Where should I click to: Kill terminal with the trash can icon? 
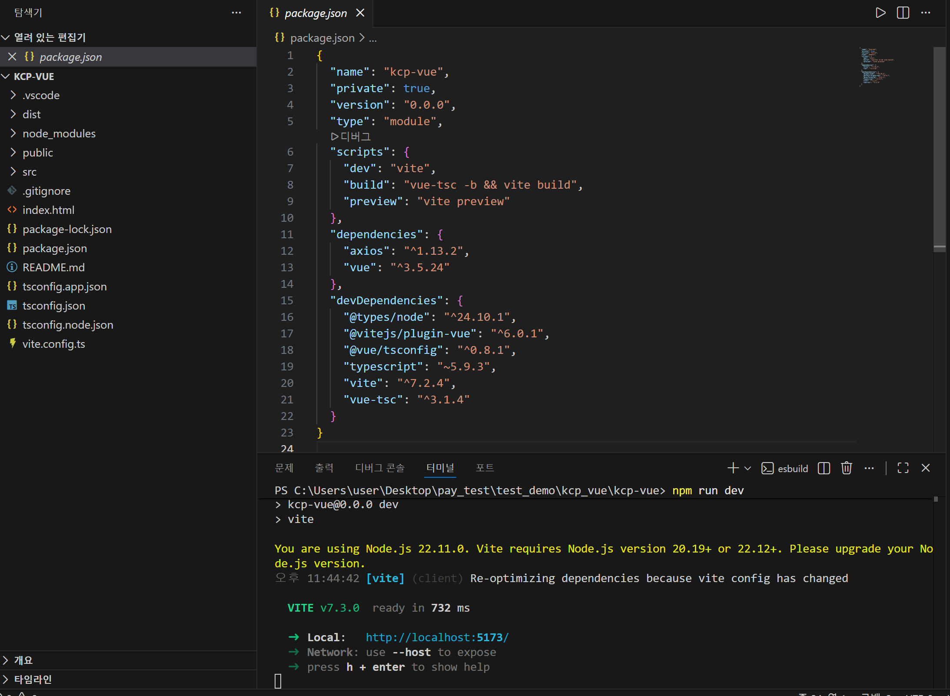click(x=846, y=468)
